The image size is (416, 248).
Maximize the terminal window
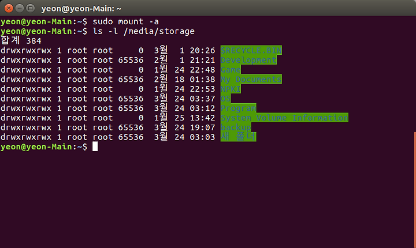(31, 9)
